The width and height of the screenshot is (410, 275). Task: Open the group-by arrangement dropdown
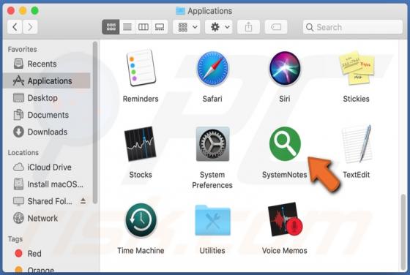click(x=187, y=27)
